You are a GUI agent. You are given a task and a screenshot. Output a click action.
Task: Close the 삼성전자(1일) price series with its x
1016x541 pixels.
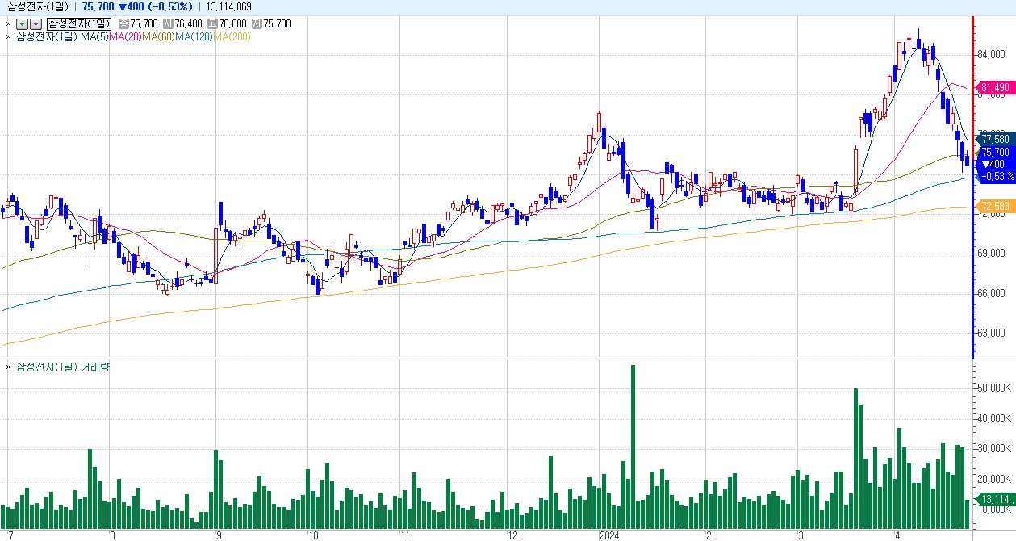pos(8,23)
